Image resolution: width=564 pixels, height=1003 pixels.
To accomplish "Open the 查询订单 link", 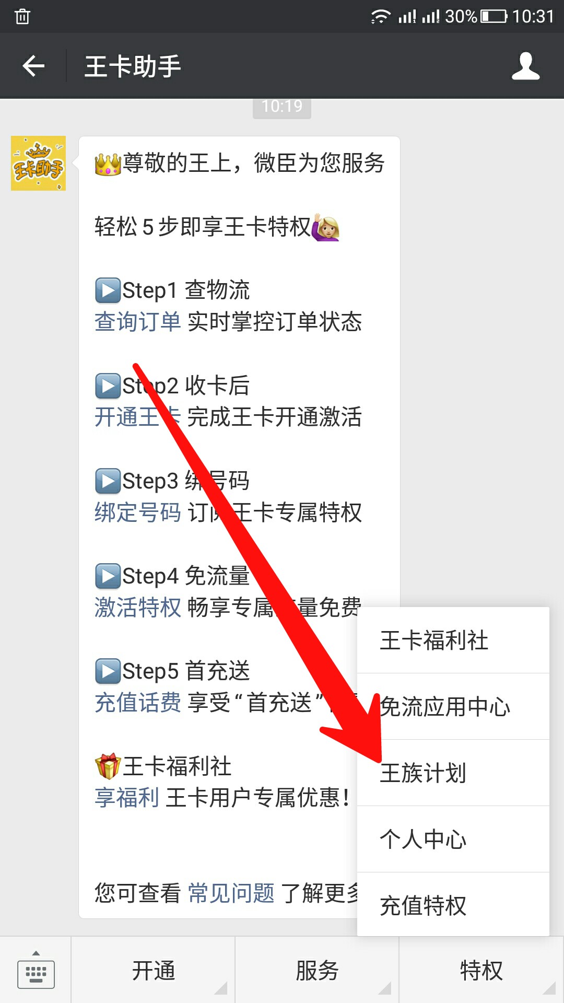I will pyautogui.click(x=138, y=322).
